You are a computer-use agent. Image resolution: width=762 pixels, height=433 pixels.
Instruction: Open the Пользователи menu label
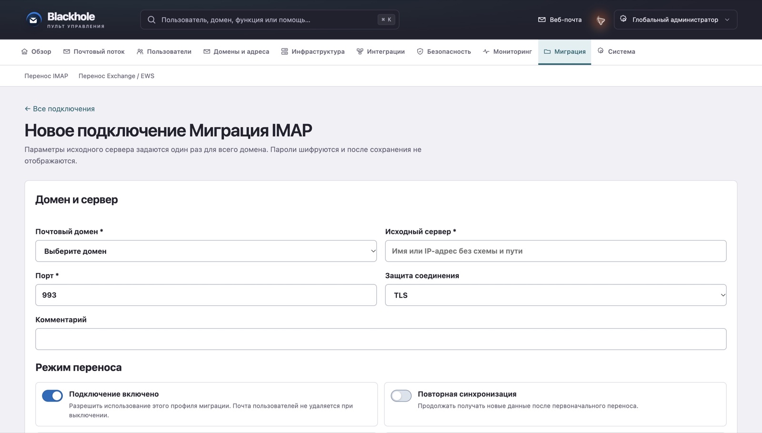pyautogui.click(x=169, y=51)
